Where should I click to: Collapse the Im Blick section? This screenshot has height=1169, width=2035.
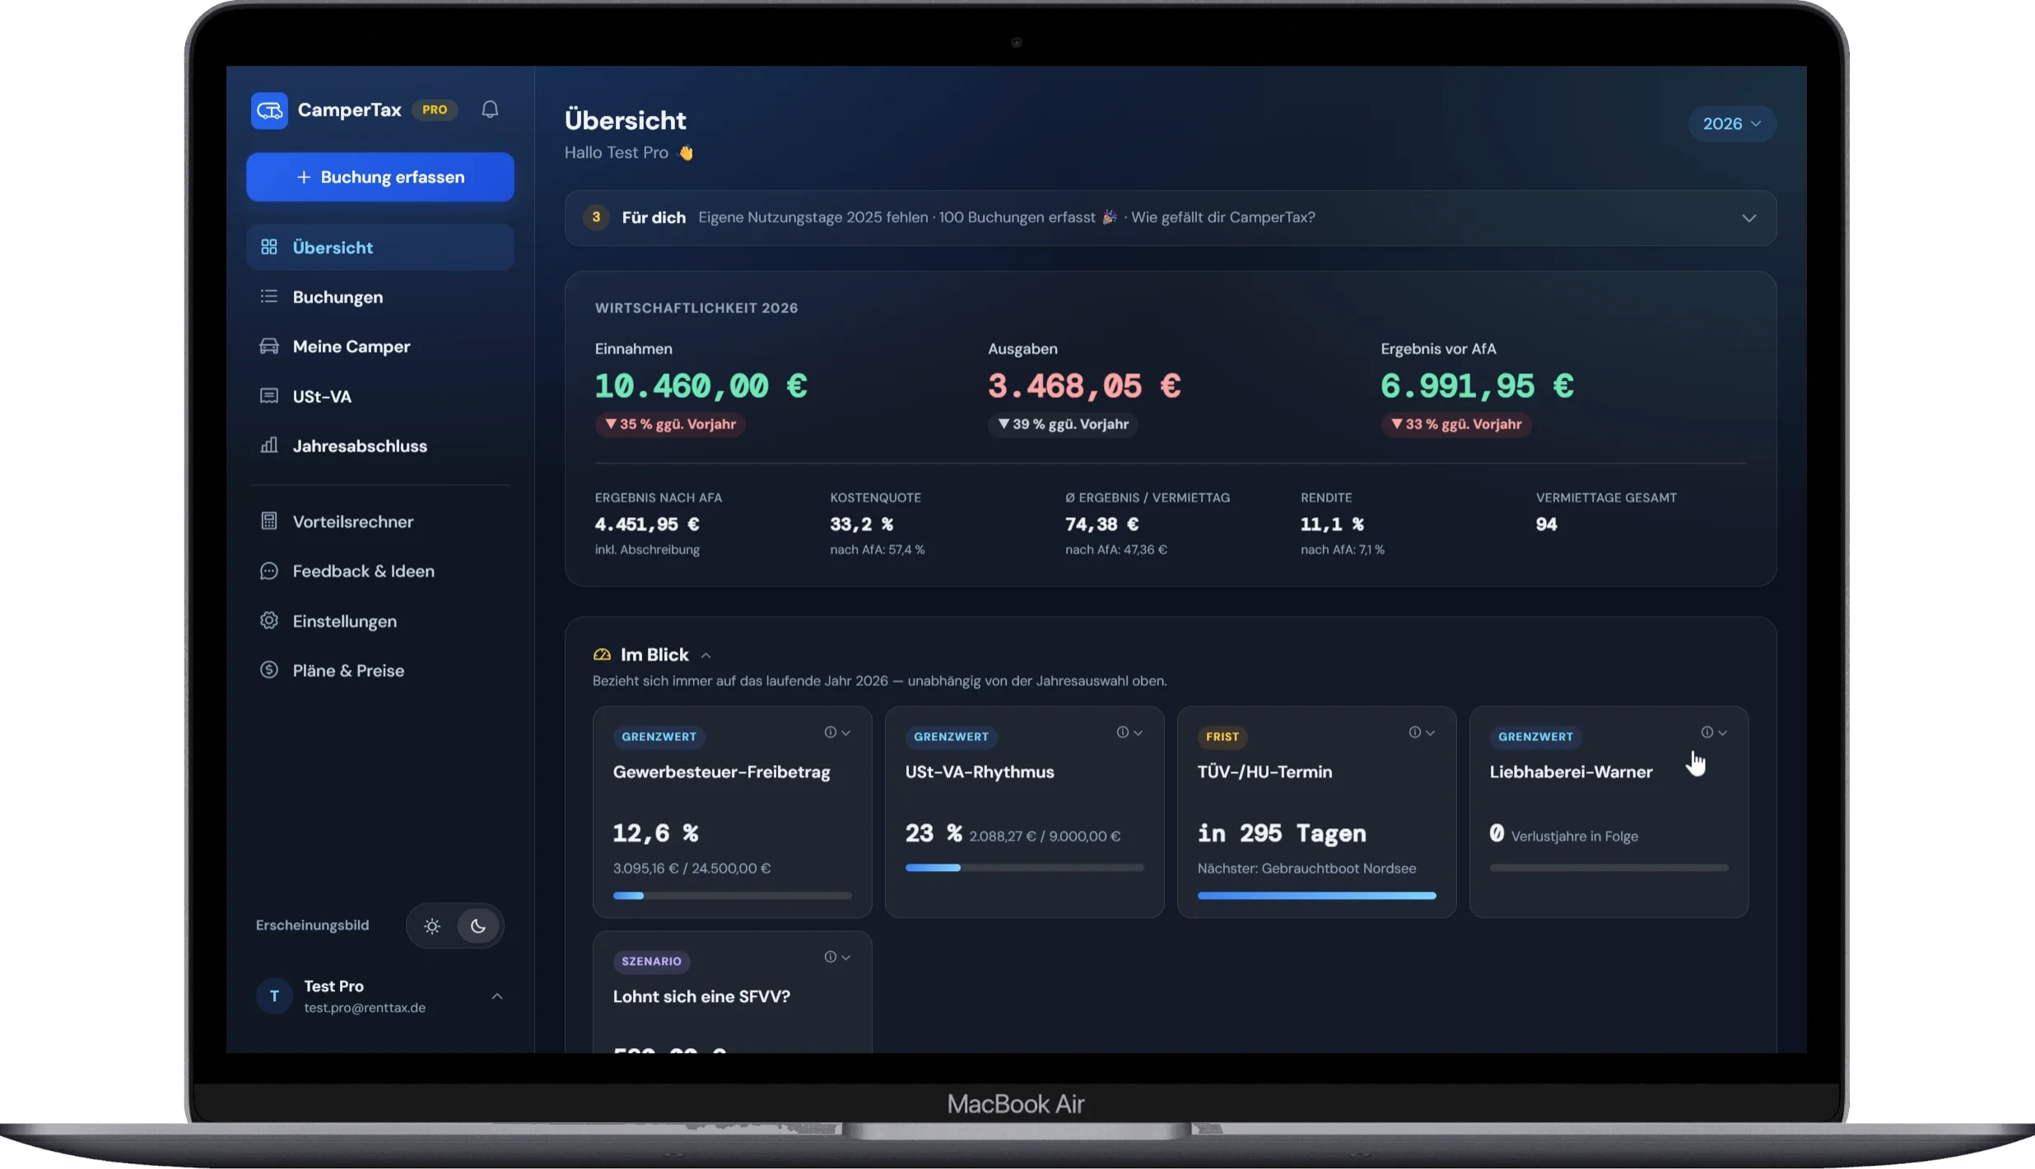point(705,655)
